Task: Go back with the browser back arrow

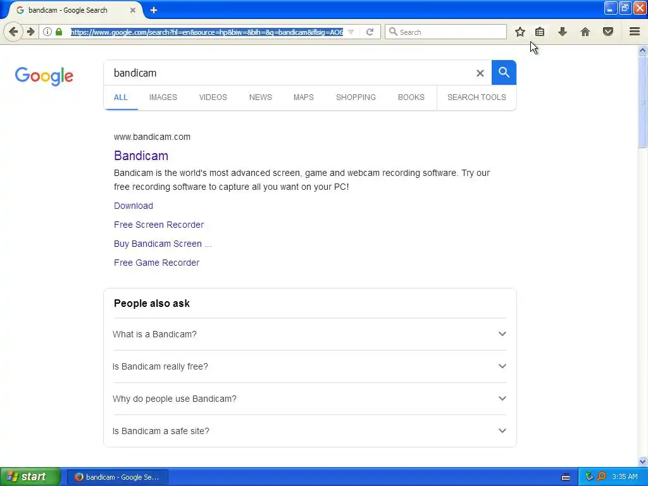Action: pyautogui.click(x=13, y=32)
